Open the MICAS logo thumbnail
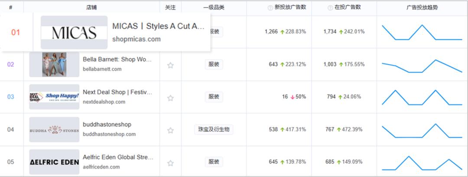Image resolution: width=468 pixels, height=177 pixels. [74, 33]
